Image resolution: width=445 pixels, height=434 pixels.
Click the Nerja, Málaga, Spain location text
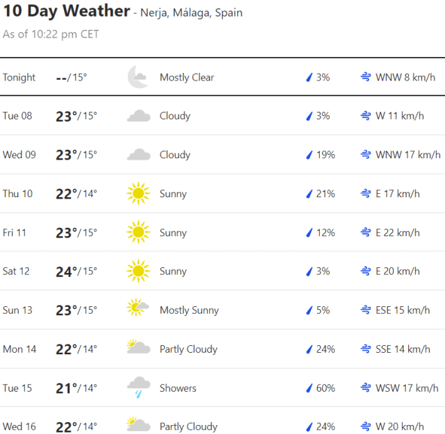click(x=193, y=13)
